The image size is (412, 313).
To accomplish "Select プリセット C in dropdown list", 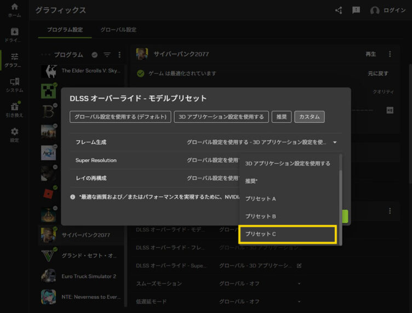I will (x=288, y=234).
